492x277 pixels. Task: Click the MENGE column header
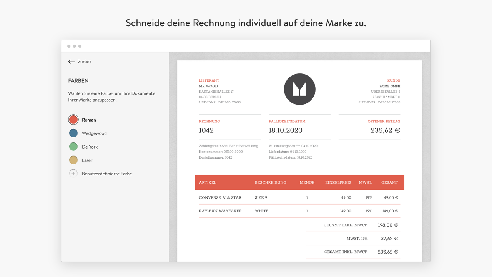click(x=307, y=182)
